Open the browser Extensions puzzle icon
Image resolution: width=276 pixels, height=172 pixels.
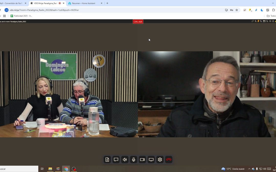tap(273, 10)
